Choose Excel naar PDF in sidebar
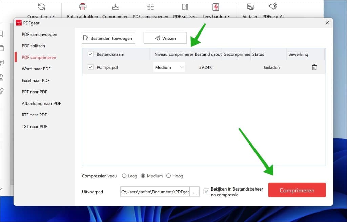The width and height of the screenshot is (347, 222). [x=36, y=80]
